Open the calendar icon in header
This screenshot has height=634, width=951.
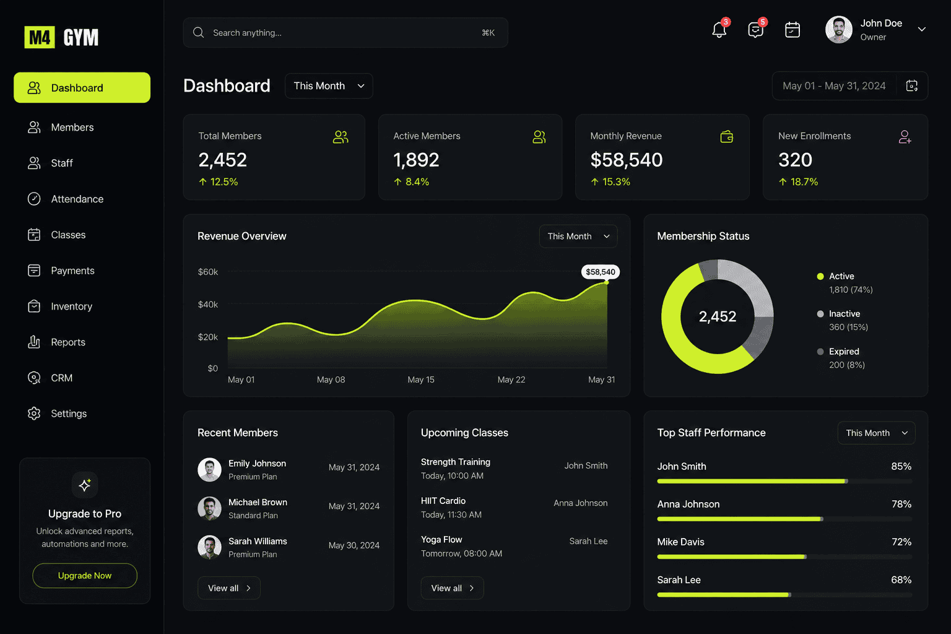point(792,30)
